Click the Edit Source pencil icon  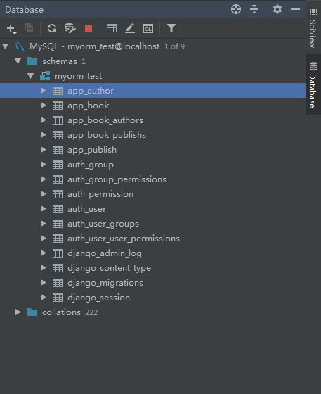[x=130, y=28]
